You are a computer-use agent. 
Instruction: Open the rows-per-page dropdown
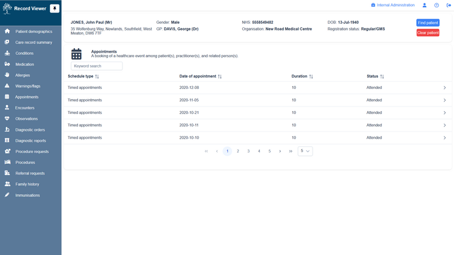click(305, 151)
